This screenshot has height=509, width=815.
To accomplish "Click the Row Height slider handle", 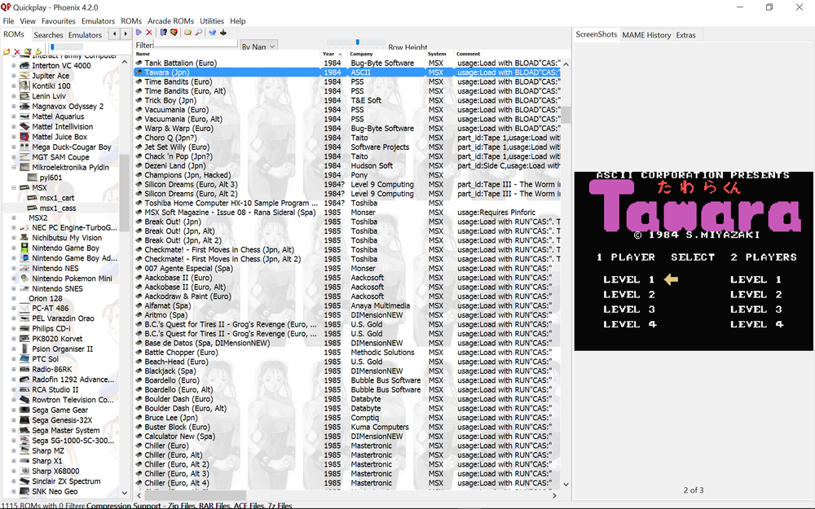I will 358,42.
